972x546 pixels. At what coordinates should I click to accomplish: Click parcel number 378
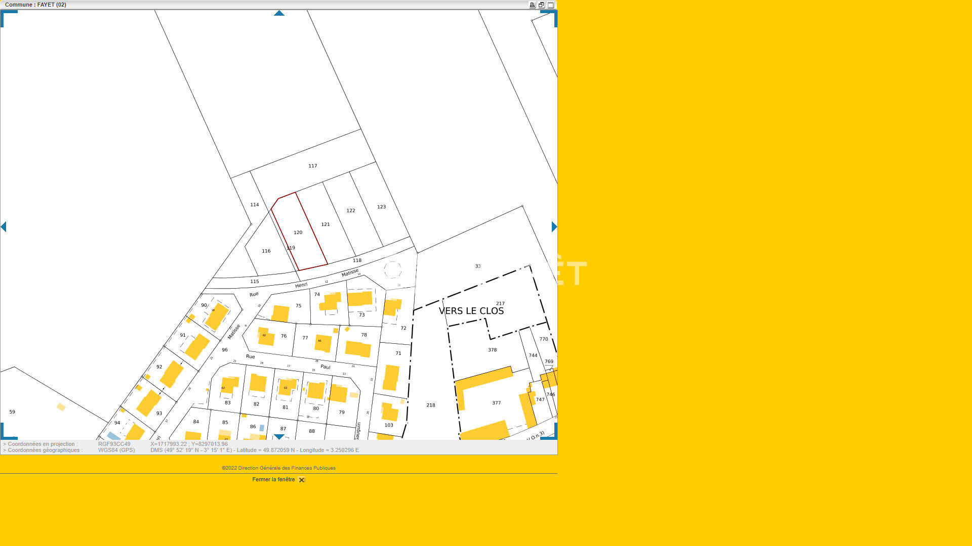(493, 350)
